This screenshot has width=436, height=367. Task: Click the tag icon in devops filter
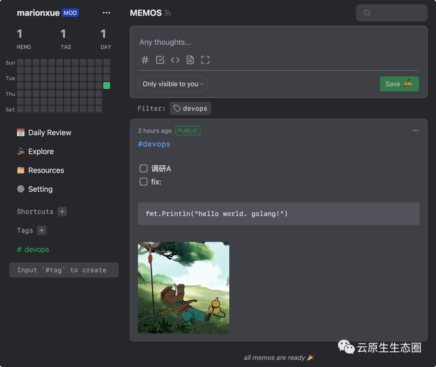pos(177,109)
